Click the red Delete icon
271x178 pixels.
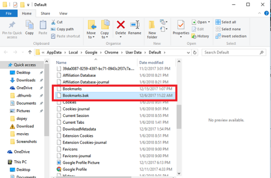121,25
